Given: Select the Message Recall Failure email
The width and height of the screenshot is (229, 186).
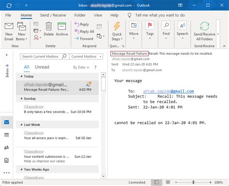Looking at the screenshot, I should (x=57, y=87).
